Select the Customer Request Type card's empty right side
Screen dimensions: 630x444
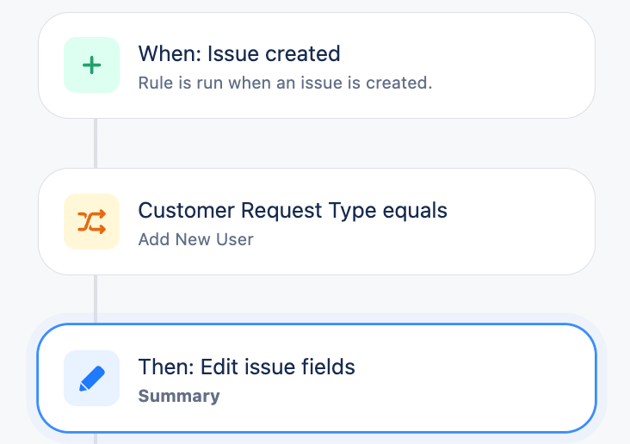[516, 222]
